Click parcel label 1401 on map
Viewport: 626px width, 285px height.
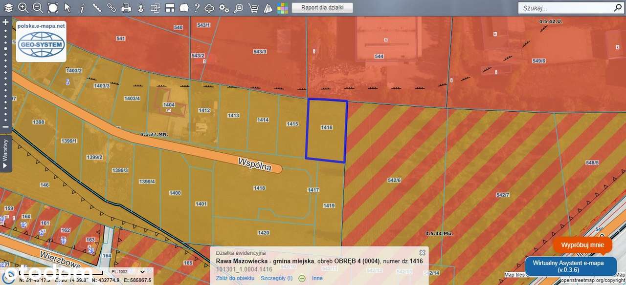coord(201,204)
